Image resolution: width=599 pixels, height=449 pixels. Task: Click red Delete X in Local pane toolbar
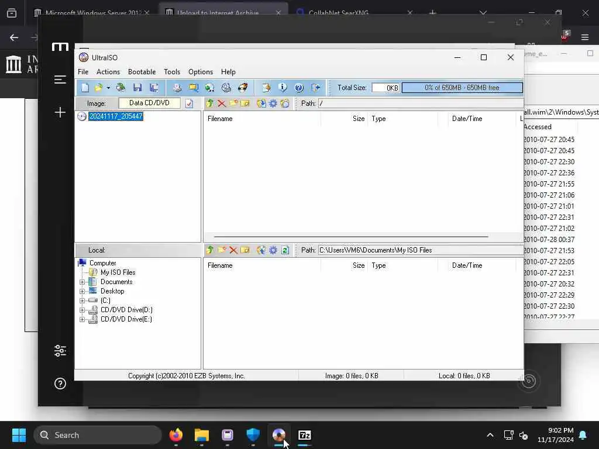click(x=233, y=250)
